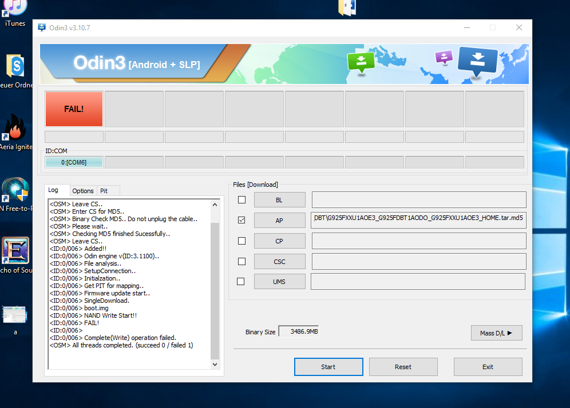The width and height of the screenshot is (570, 408).
Task: Launch the Aeria Ignite desktop shortcut
Action: coord(15,133)
